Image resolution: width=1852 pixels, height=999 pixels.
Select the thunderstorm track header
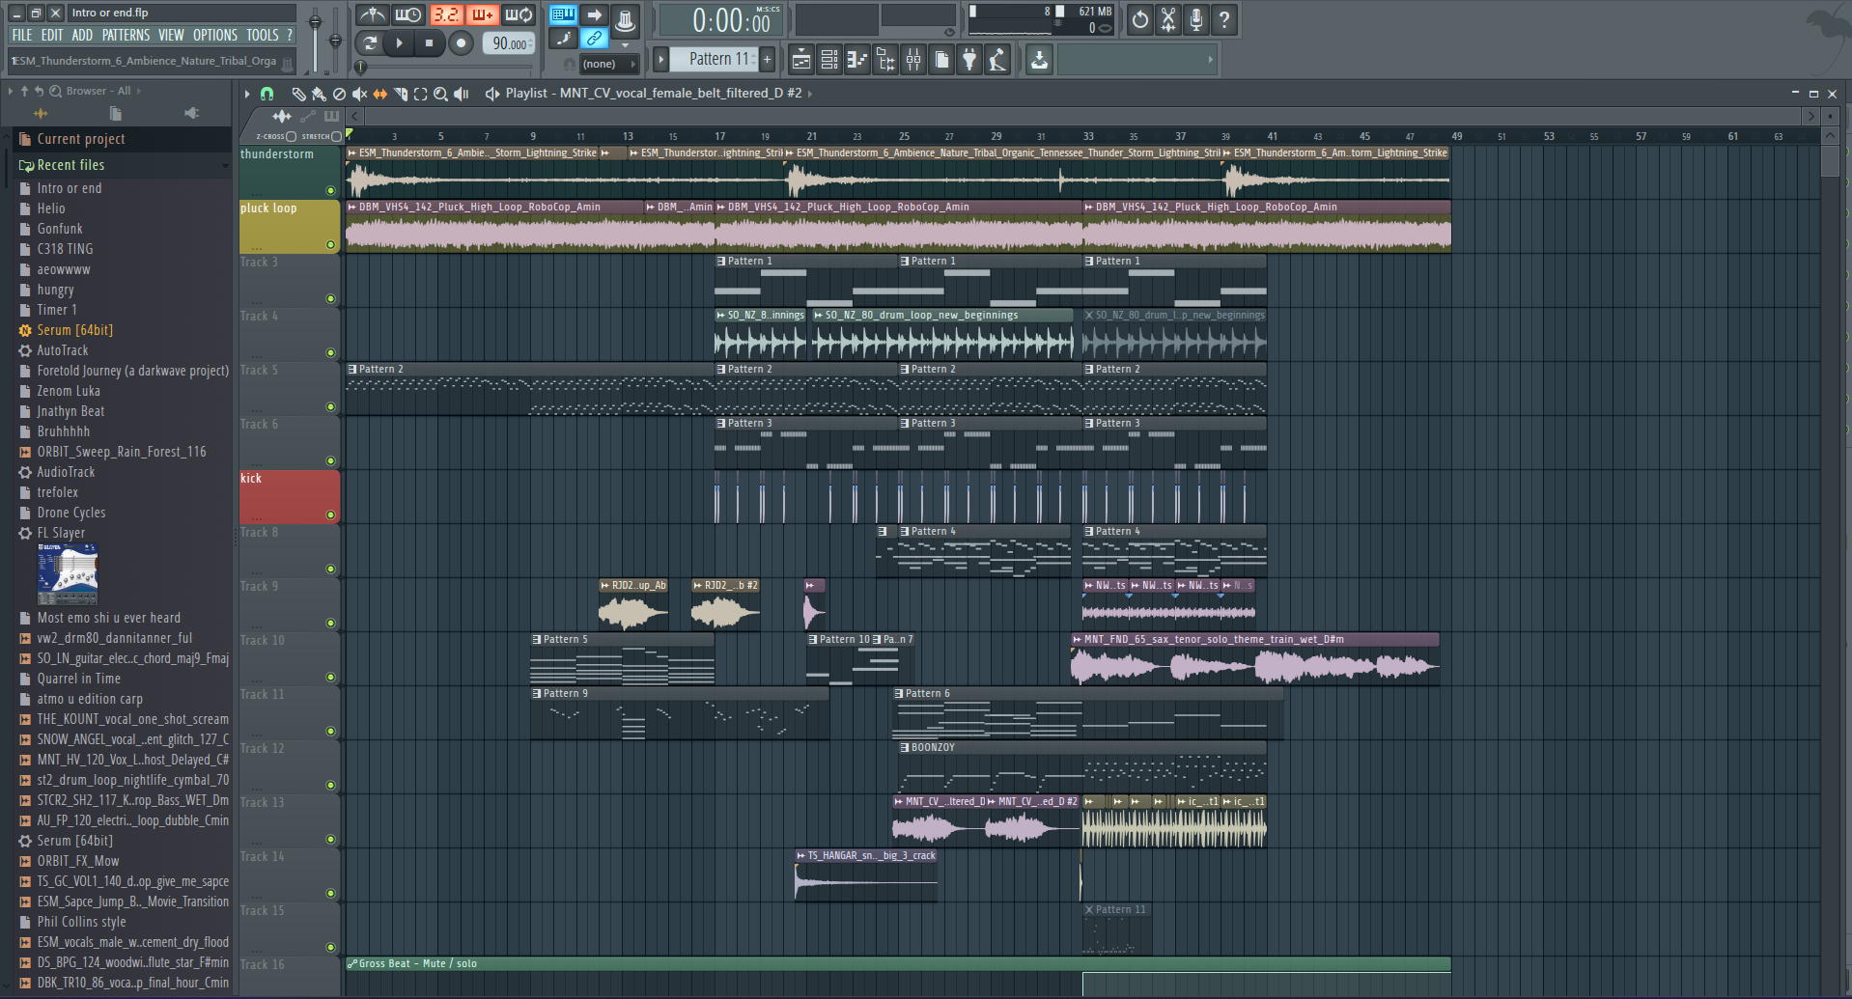(x=290, y=172)
